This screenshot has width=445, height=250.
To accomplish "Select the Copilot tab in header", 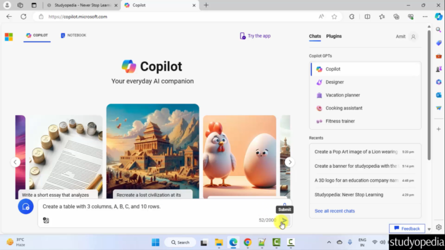I will click(37, 35).
